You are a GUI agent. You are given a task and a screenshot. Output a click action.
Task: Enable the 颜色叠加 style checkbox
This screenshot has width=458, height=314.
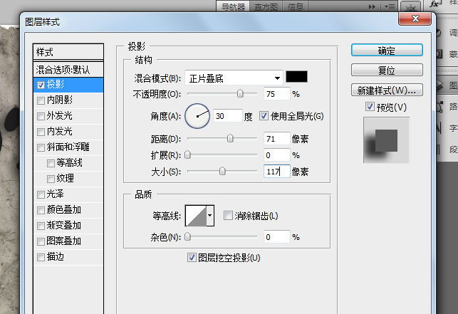point(41,210)
